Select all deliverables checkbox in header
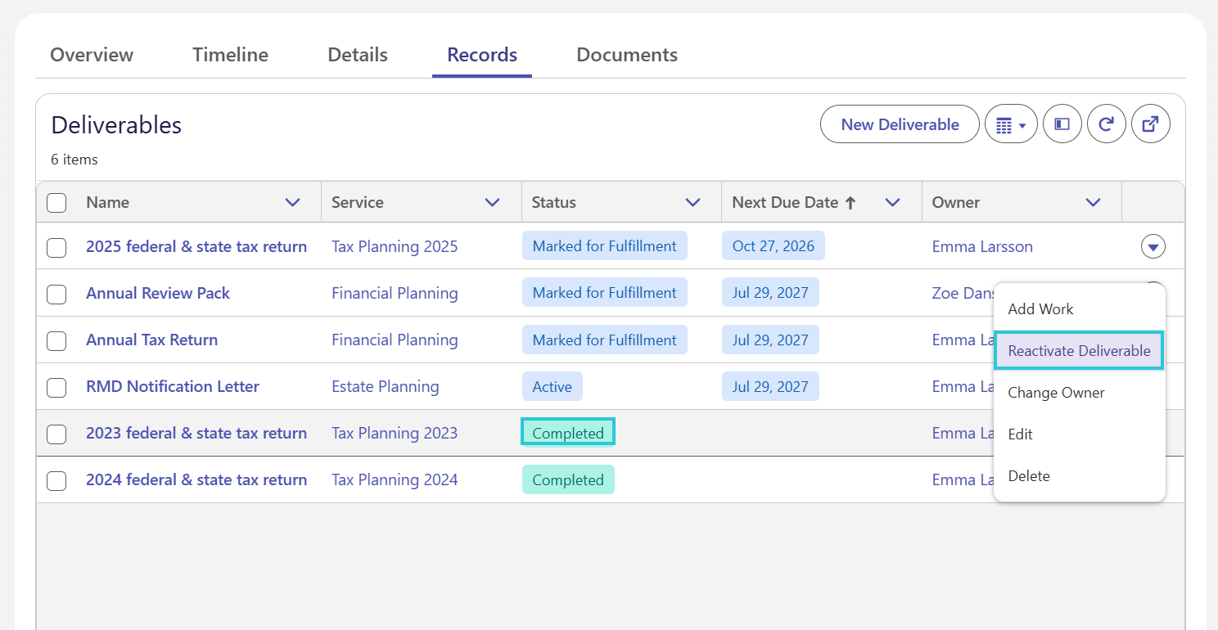 (56, 203)
